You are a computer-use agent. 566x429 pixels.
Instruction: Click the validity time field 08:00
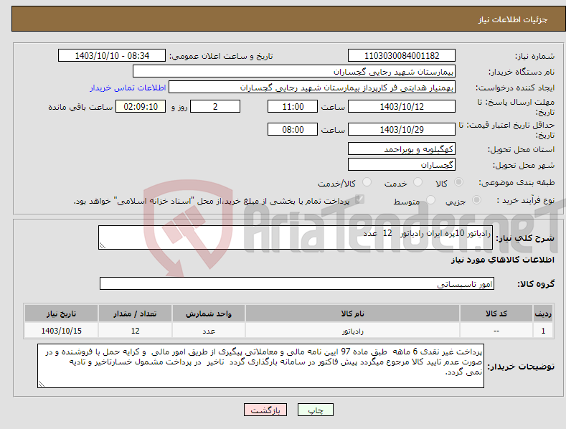click(293, 129)
